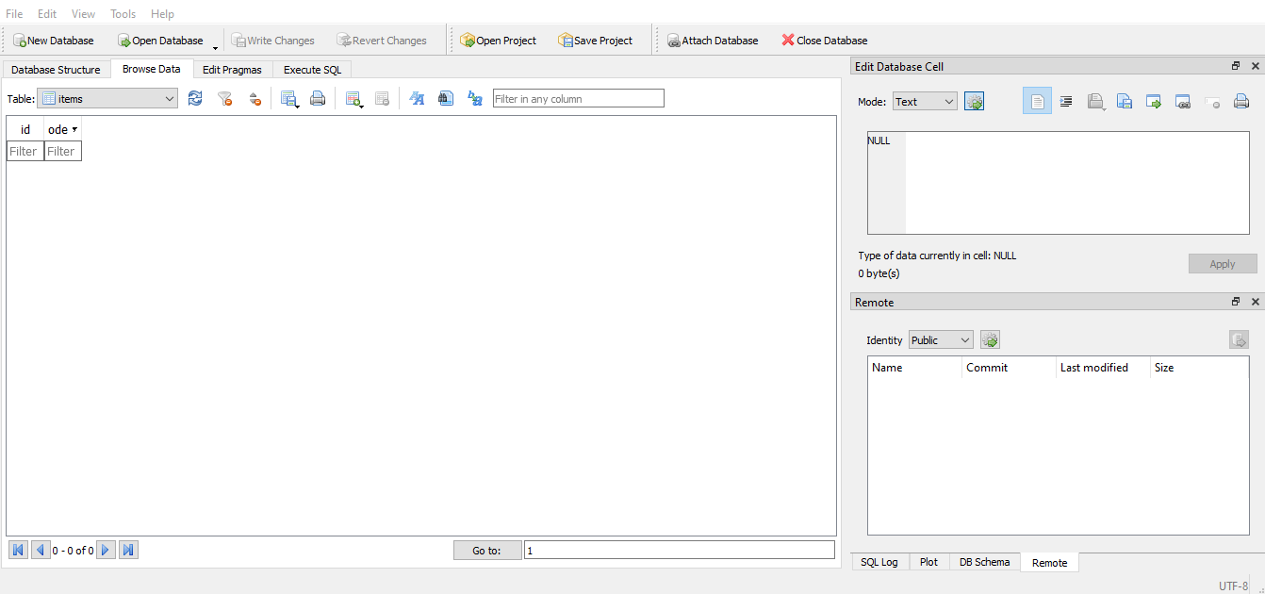Refresh the table data

[195, 98]
